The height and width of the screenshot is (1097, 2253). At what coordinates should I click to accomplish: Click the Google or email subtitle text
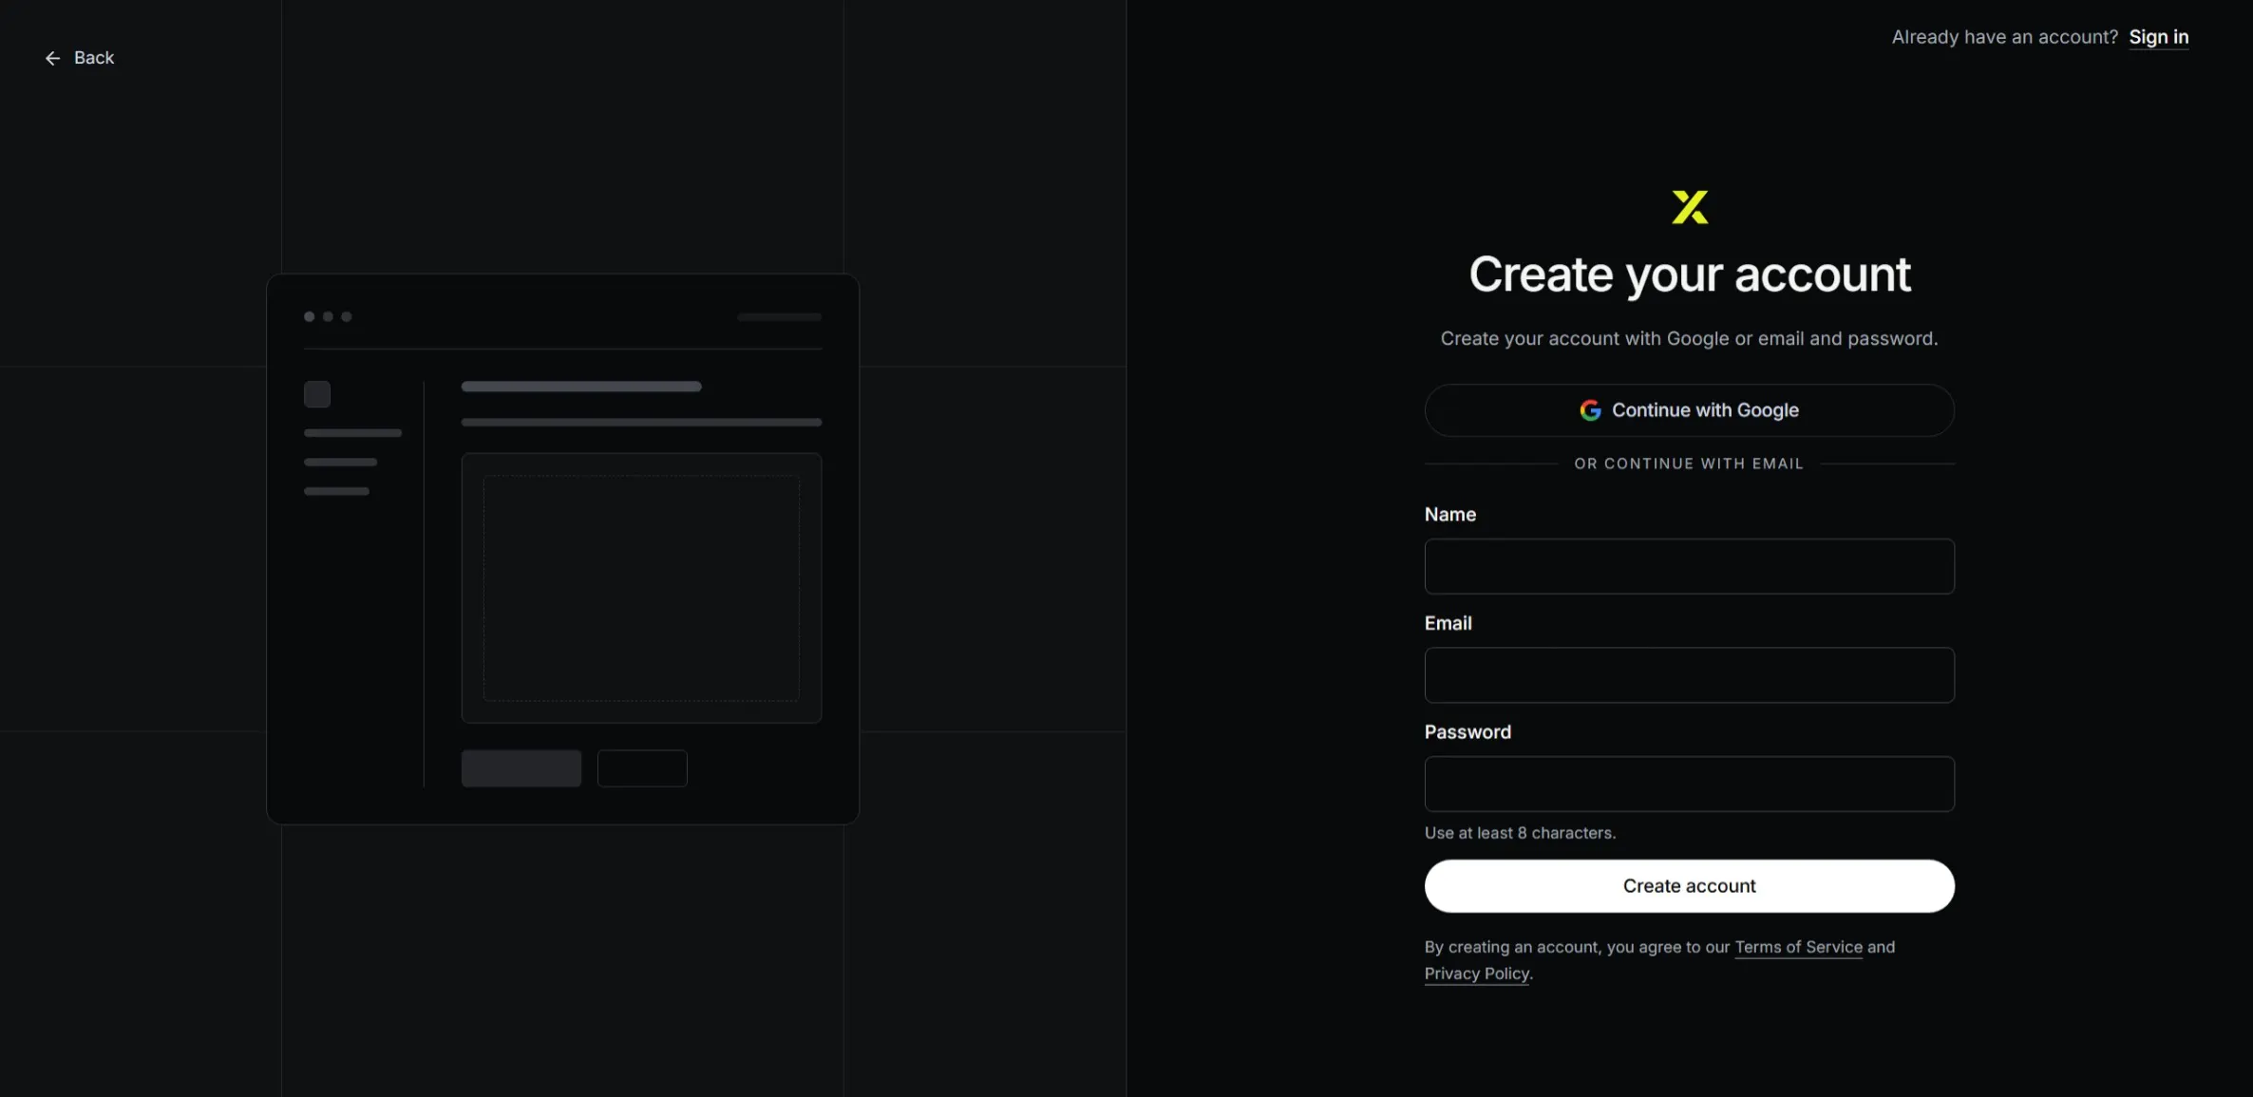pyautogui.click(x=1689, y=339)
